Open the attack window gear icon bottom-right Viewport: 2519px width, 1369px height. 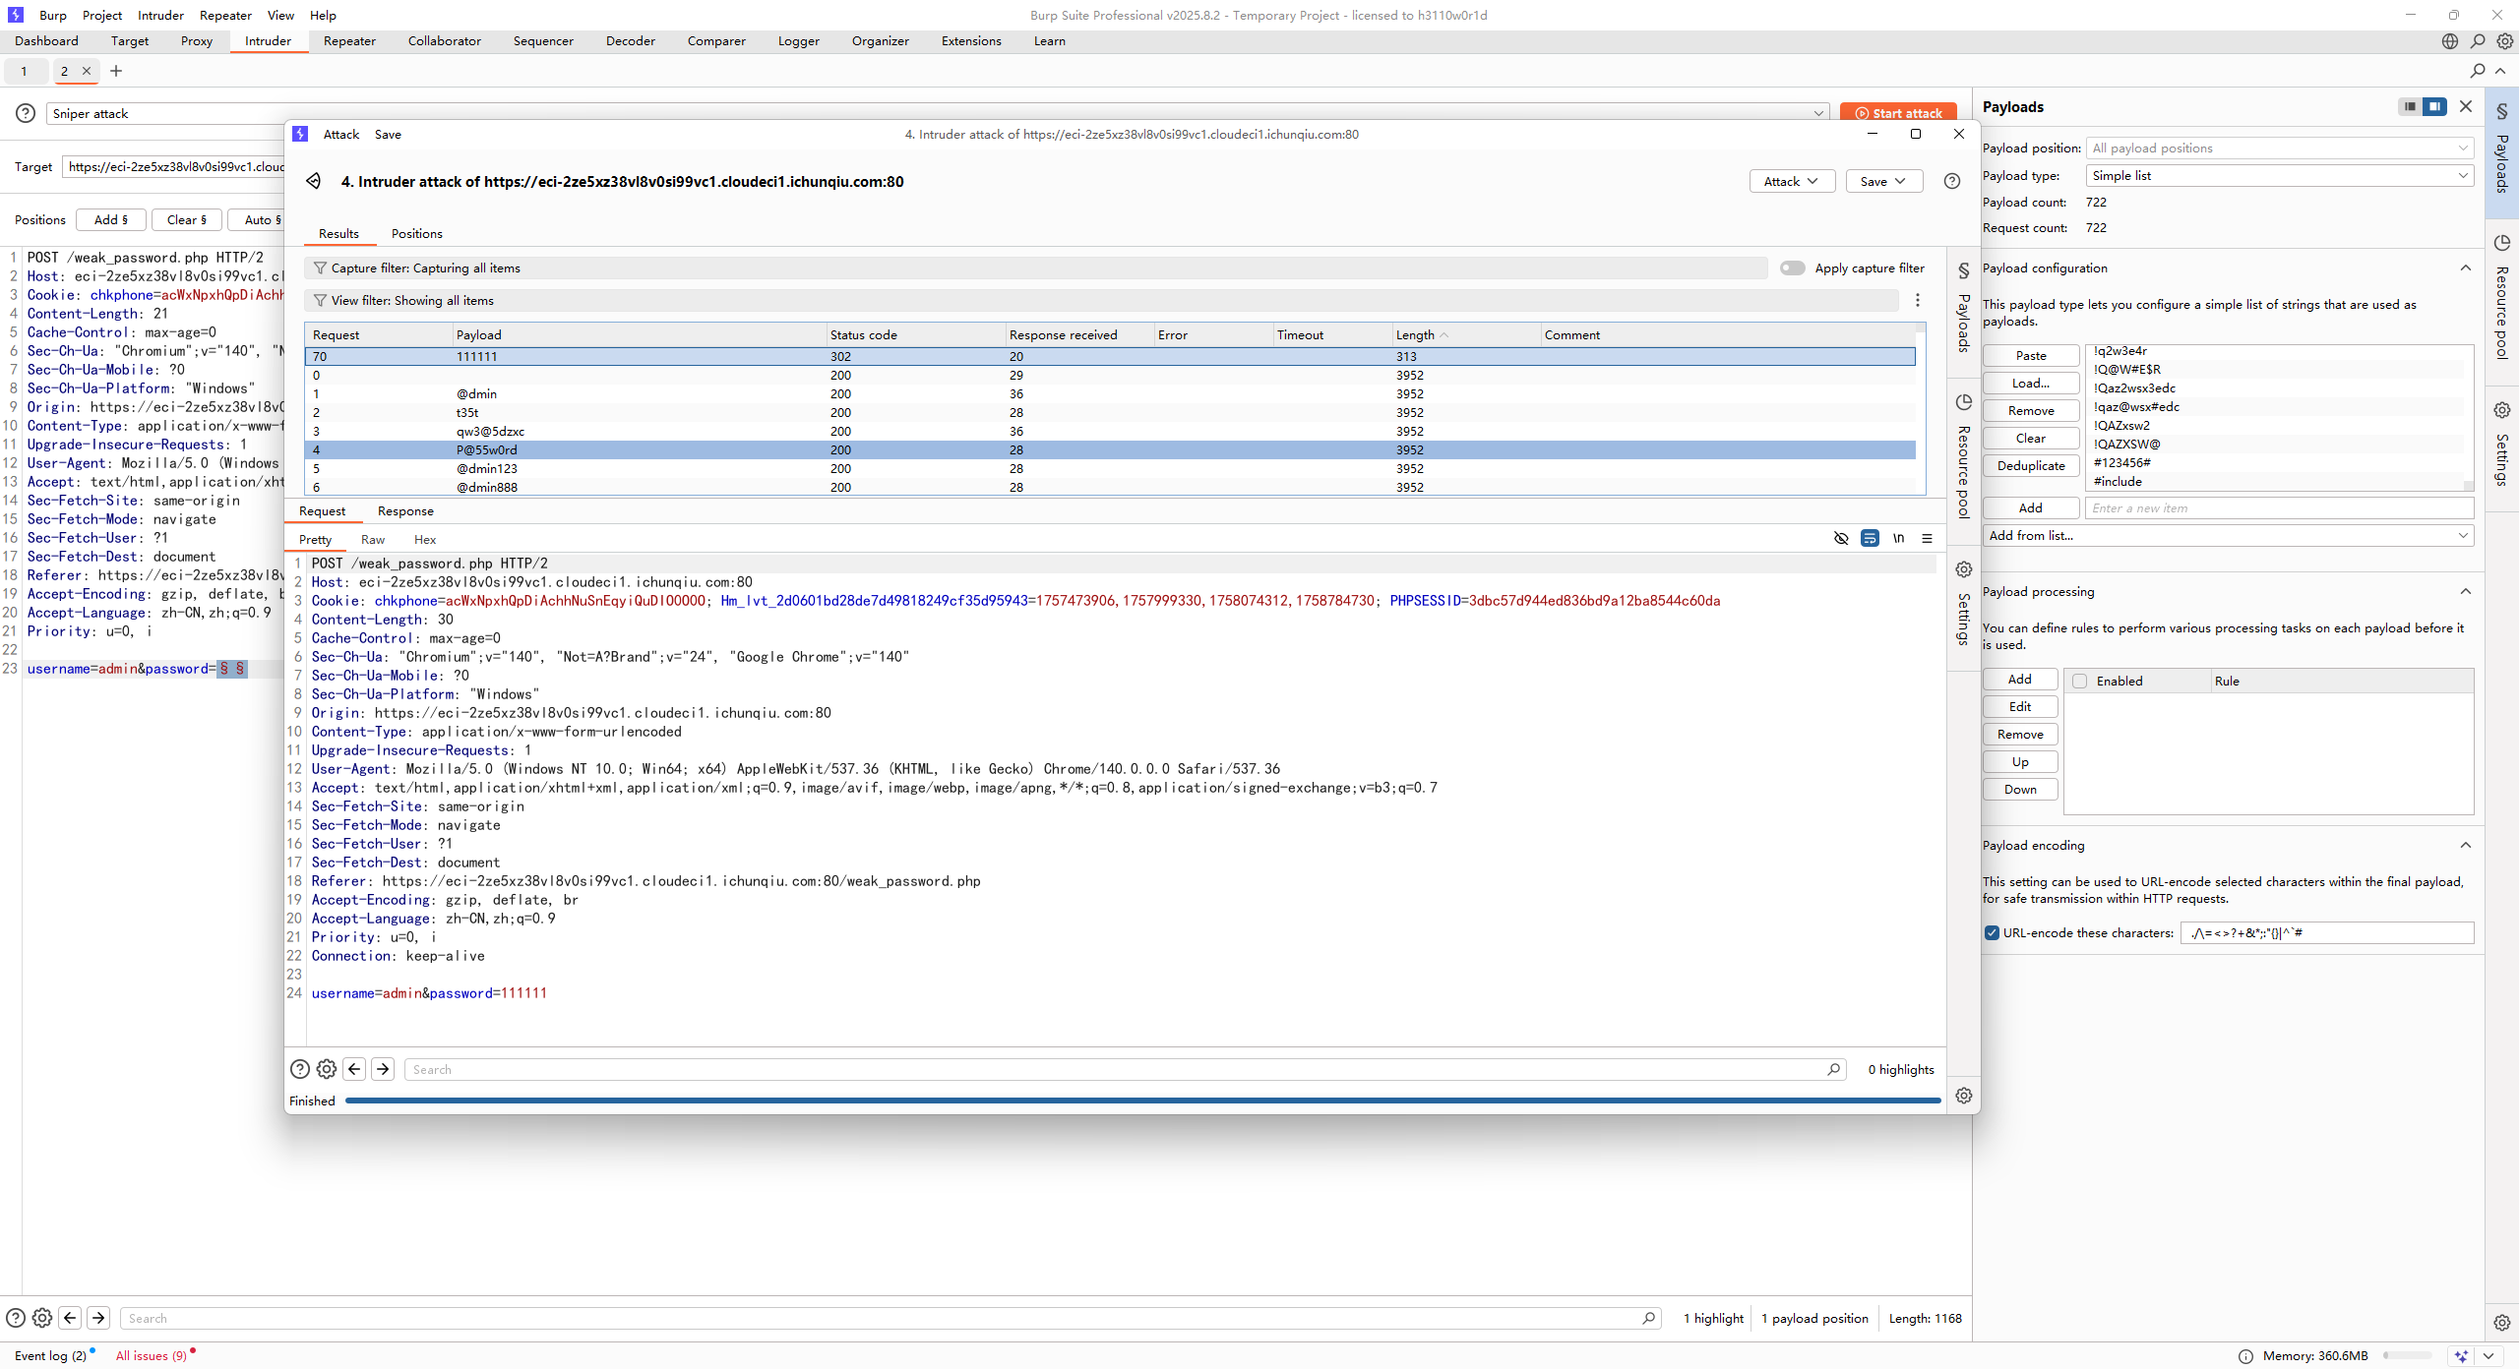(1963, 1096)
